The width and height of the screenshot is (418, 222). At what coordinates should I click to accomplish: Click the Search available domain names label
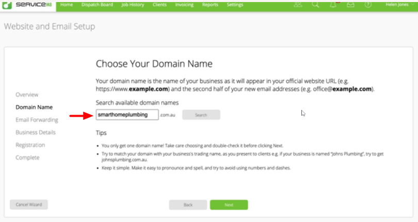pyautogui.click(x=137, y=103)
